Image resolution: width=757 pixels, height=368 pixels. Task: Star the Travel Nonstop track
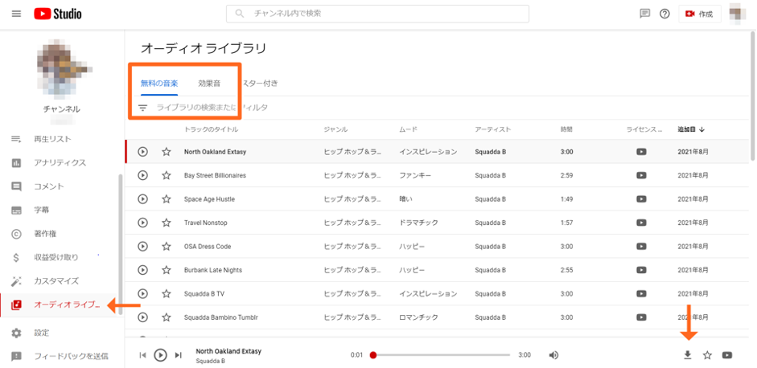[x=167, y=223]
